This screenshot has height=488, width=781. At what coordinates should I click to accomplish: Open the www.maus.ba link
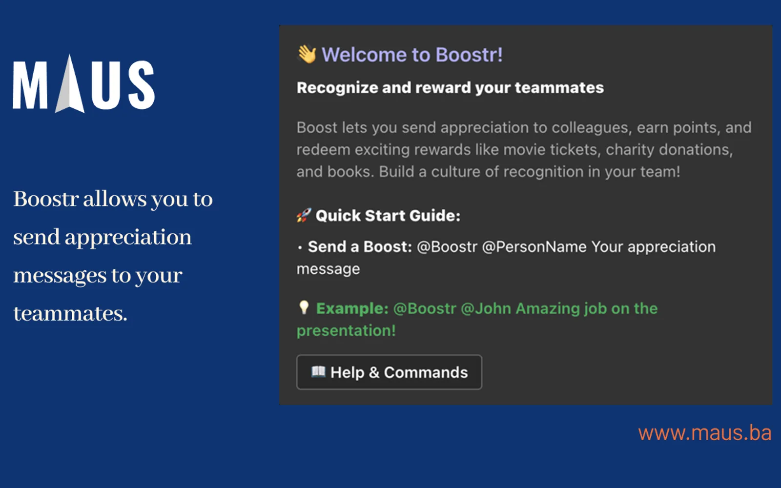(x=705, y=433)
